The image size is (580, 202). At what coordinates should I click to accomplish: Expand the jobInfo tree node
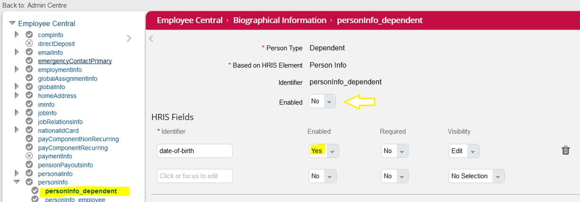[17, 113]
